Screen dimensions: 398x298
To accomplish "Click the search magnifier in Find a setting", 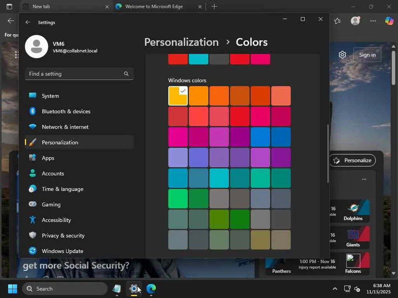I will click(126, 74).
